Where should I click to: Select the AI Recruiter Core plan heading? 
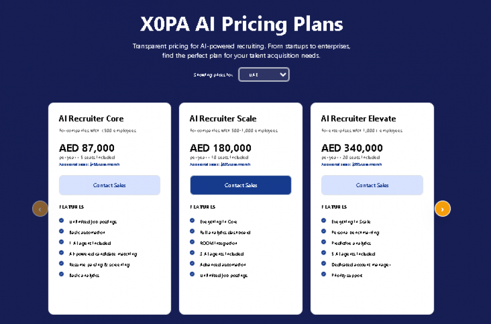91,118
